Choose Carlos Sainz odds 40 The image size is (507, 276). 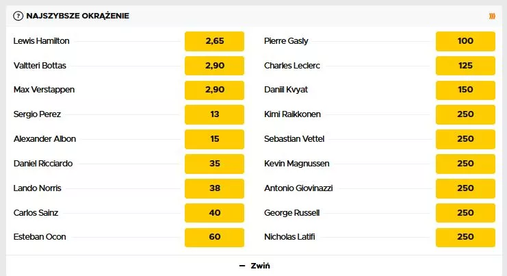[215, 213]
